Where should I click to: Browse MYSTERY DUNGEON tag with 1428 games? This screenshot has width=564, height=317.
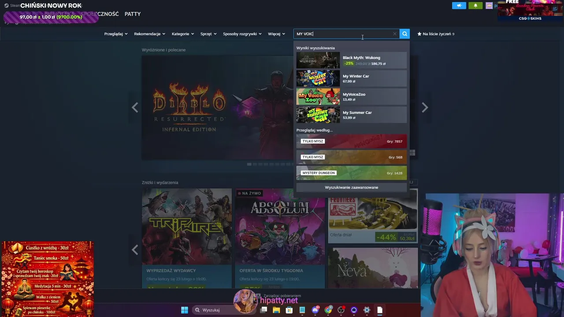coord(352,173)
